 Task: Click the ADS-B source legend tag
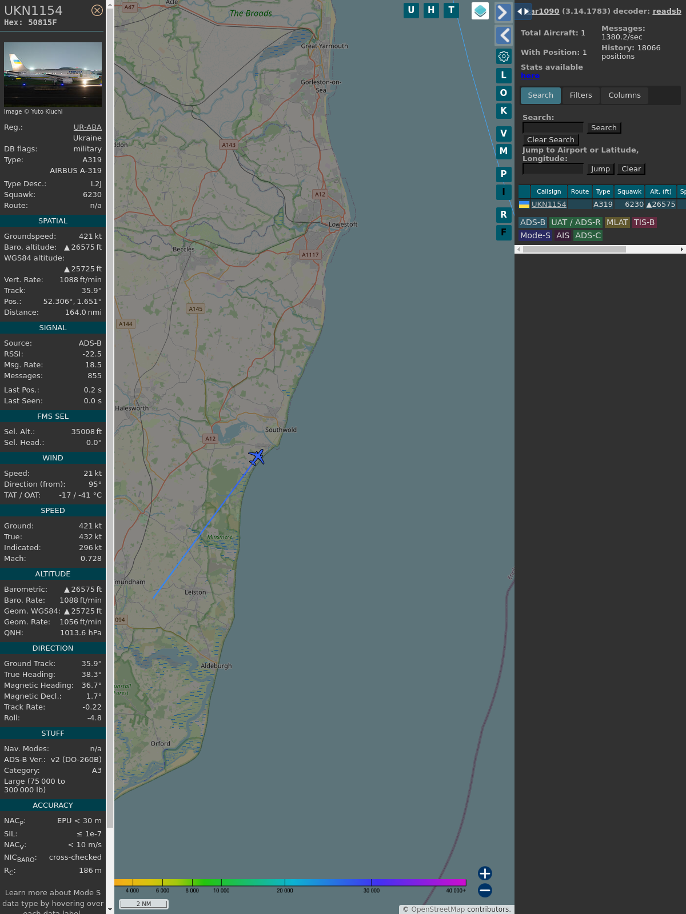pos(533,223)
